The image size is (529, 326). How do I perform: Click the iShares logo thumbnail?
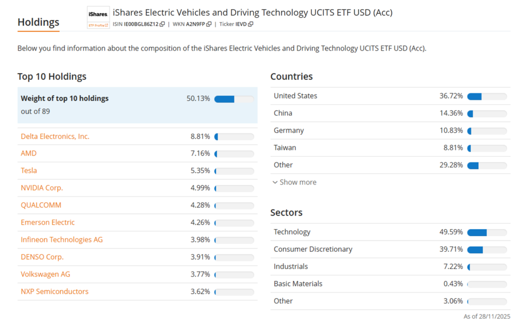[98, 14]
